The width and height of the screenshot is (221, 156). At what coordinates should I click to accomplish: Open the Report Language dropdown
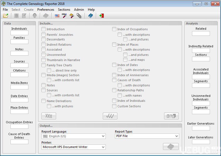[73, 136]
